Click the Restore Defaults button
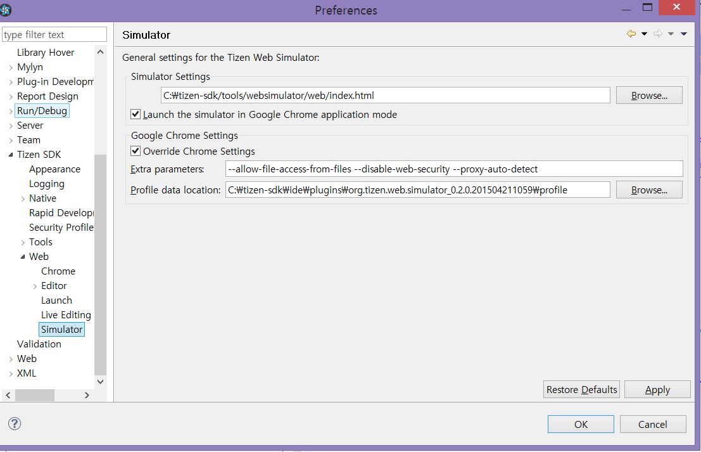Image resolution: width=701 pixels, height=452 pixels. point(581,389)
